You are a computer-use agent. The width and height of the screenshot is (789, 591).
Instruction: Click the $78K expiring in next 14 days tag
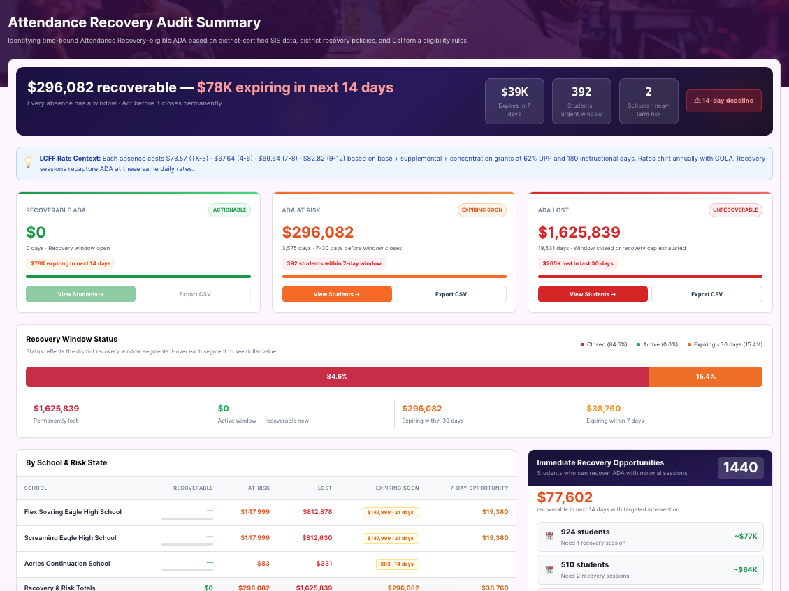(x=71, y=263)
